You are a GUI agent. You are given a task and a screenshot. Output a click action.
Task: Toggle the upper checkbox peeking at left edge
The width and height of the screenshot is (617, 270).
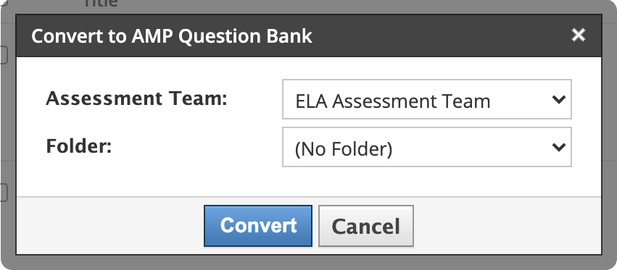tap(3, 54)
